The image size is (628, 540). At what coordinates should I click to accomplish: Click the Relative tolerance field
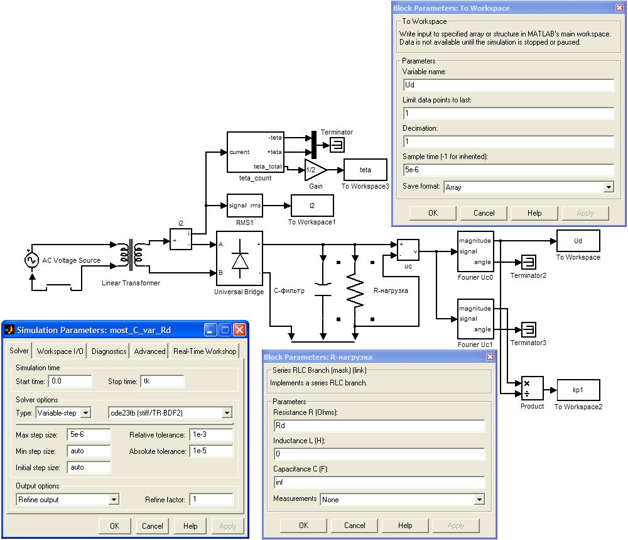[x=211, y=434]
